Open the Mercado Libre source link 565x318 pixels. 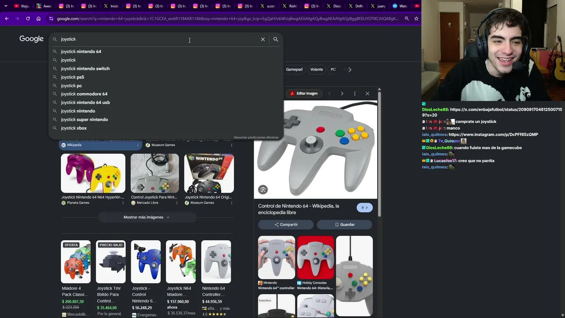147,203
